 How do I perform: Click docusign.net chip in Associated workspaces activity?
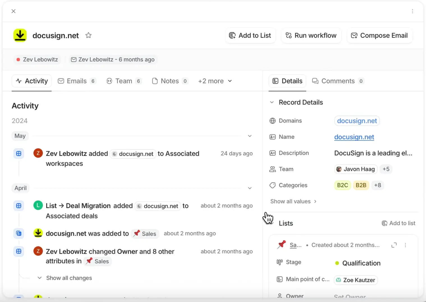coord(133,154)
